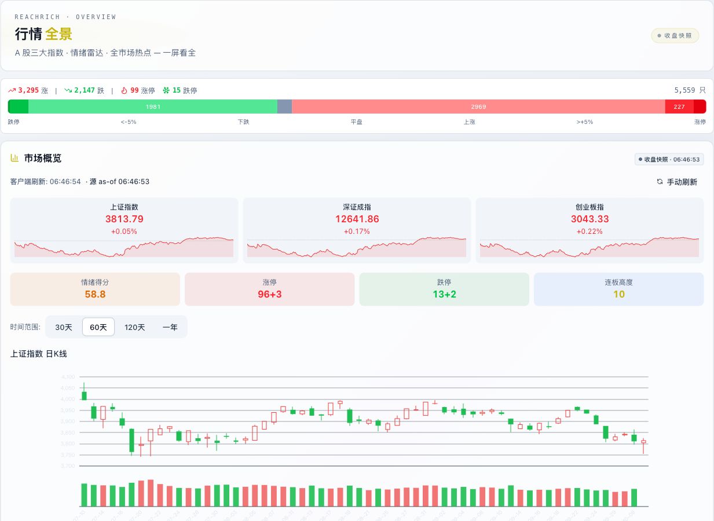Click the 市场概览 section title

pyautogui.click(x=43, y=158)
